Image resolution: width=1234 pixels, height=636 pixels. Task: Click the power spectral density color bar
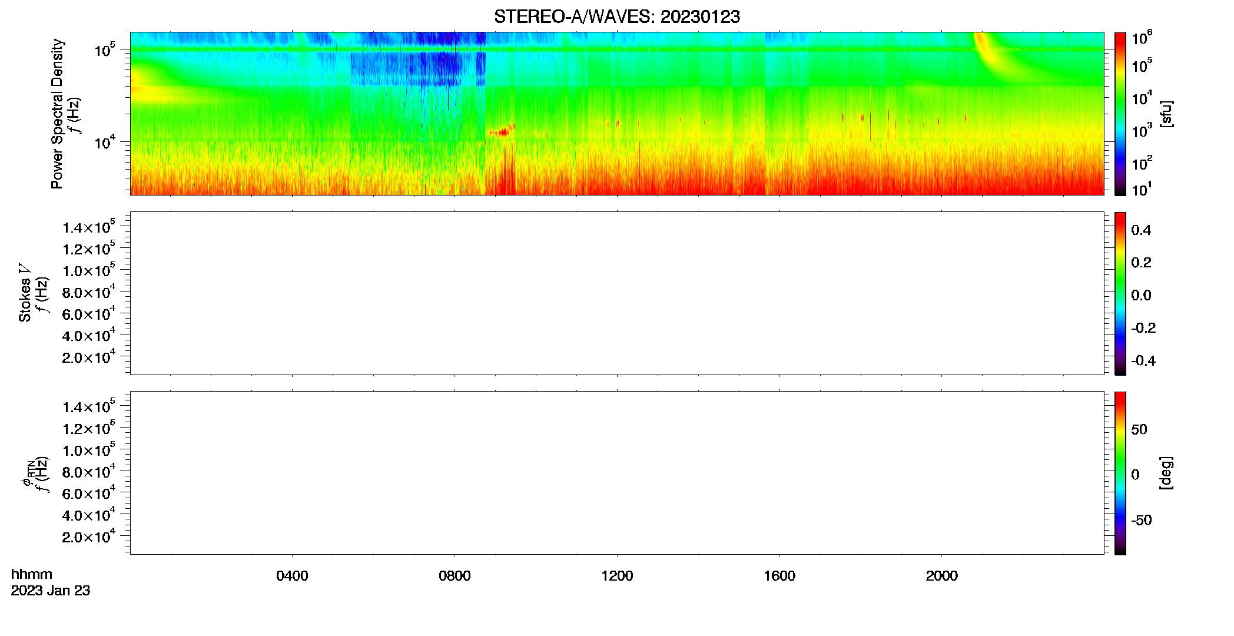(1120, 114)
